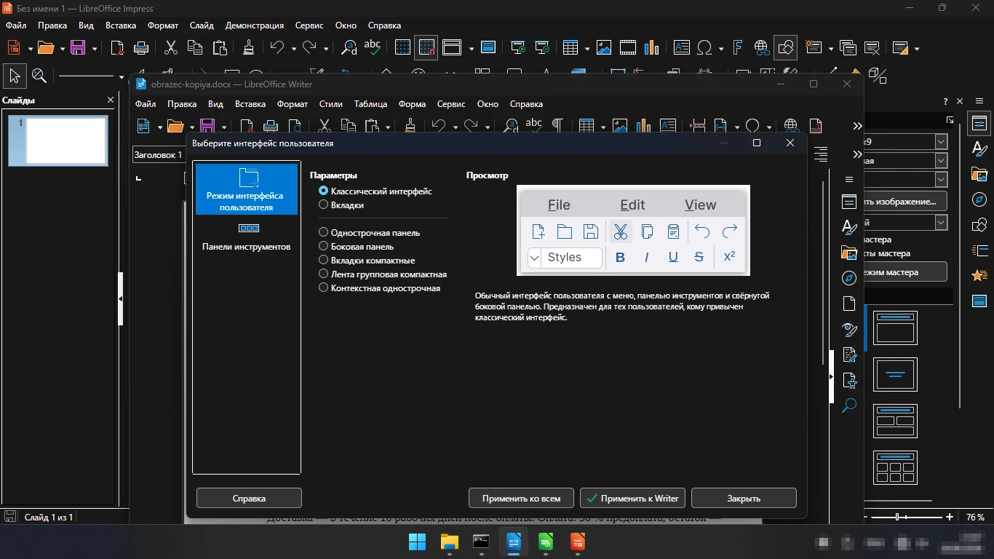Click the Закрыть button
The image size is (994, 559).
click(744, 499)
